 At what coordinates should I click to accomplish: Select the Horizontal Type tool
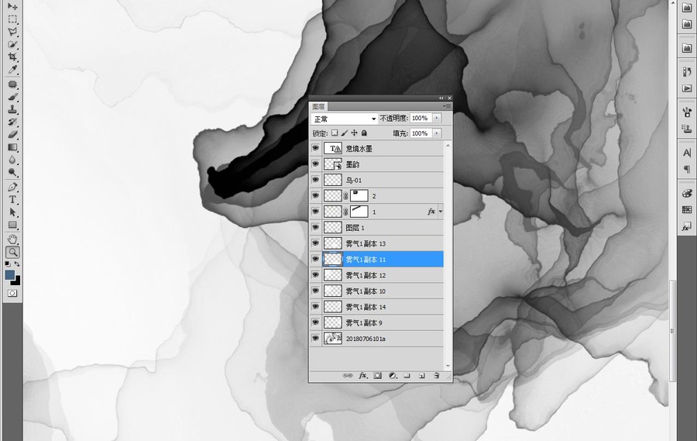click(x=12, y=199)
